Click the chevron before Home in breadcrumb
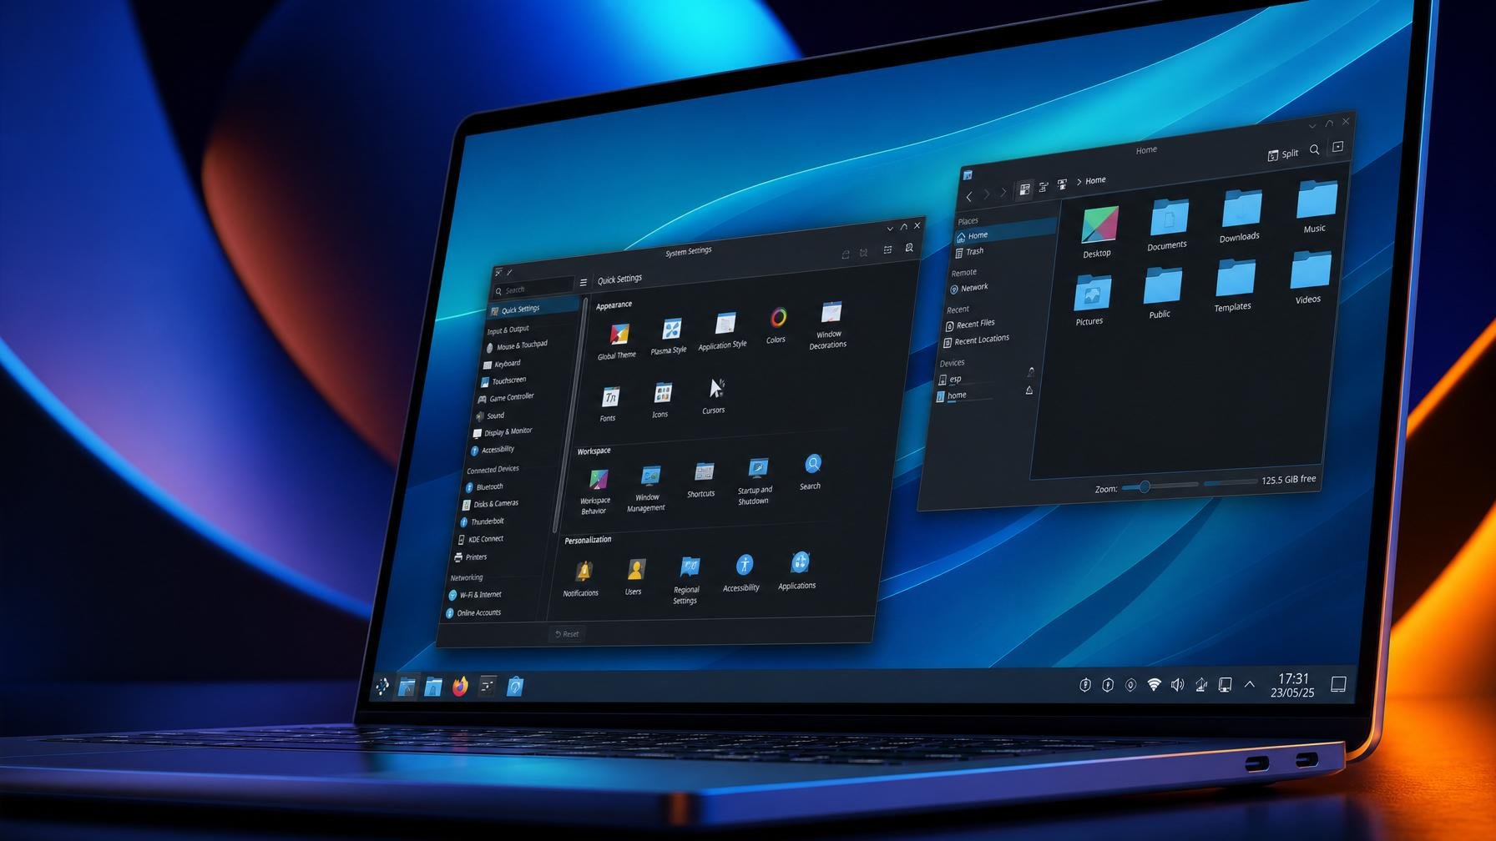 coord(1079,181)
